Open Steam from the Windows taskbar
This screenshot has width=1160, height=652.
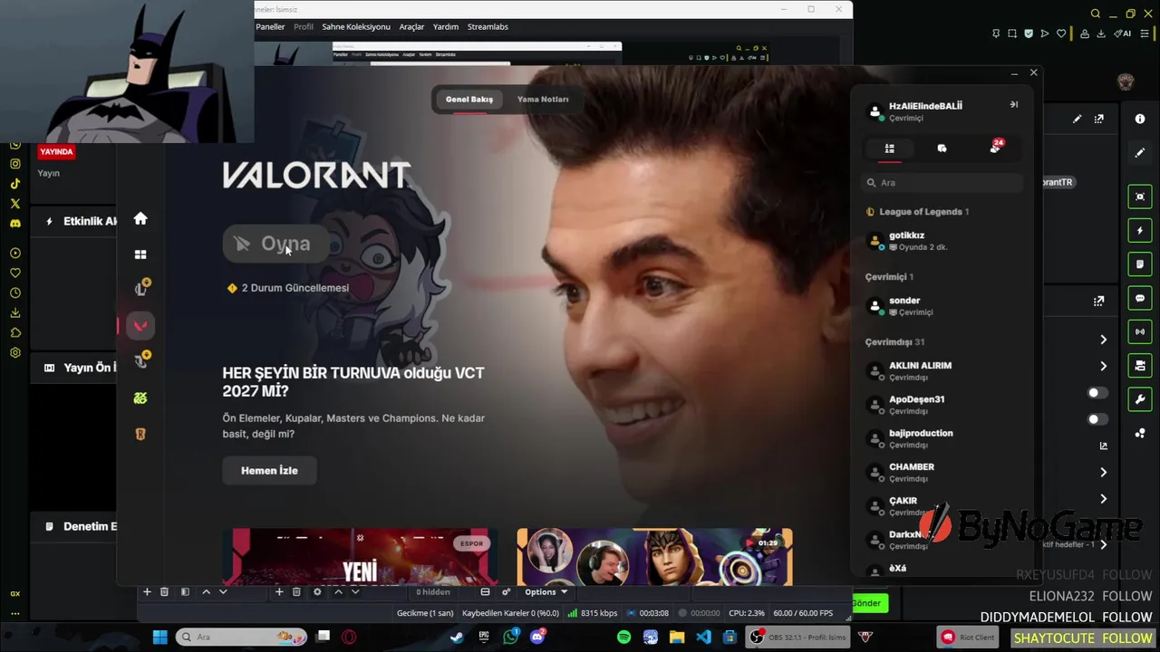458,638
